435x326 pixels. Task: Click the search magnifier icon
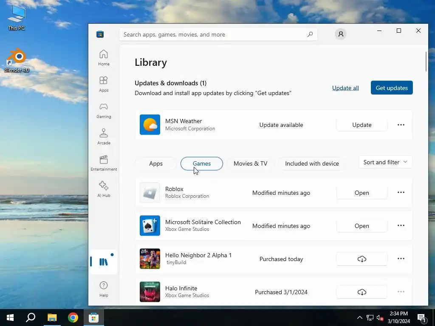310,34
